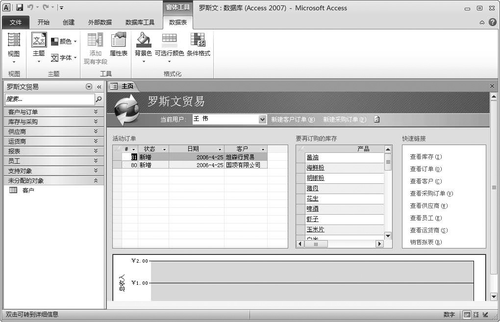Image resolution: width=500 pixels, height=322 pixels.
Task: Click inventory list scroll down arrow
Action: click(x=388, y=236)
